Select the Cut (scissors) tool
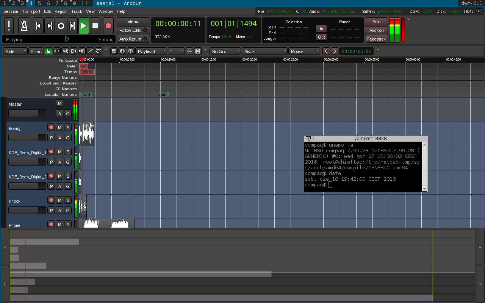 tap(65, 51)
